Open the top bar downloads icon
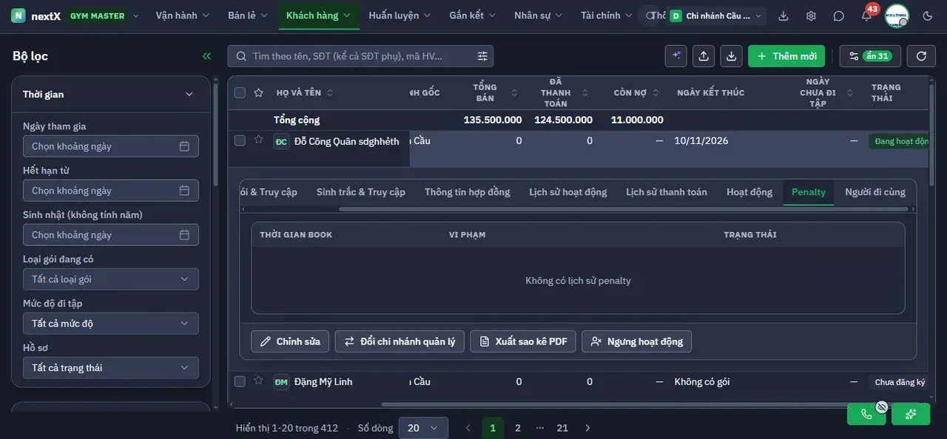The image size is (947, 439). pos(783,16)
